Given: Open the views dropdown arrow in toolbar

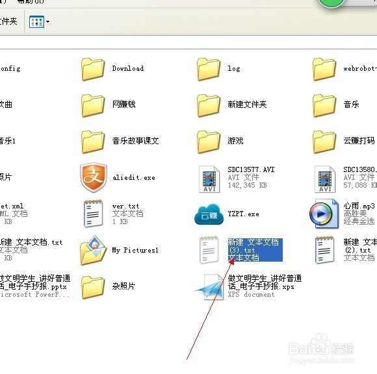Looking at the screenshot, I should click(x=47, y=22).
